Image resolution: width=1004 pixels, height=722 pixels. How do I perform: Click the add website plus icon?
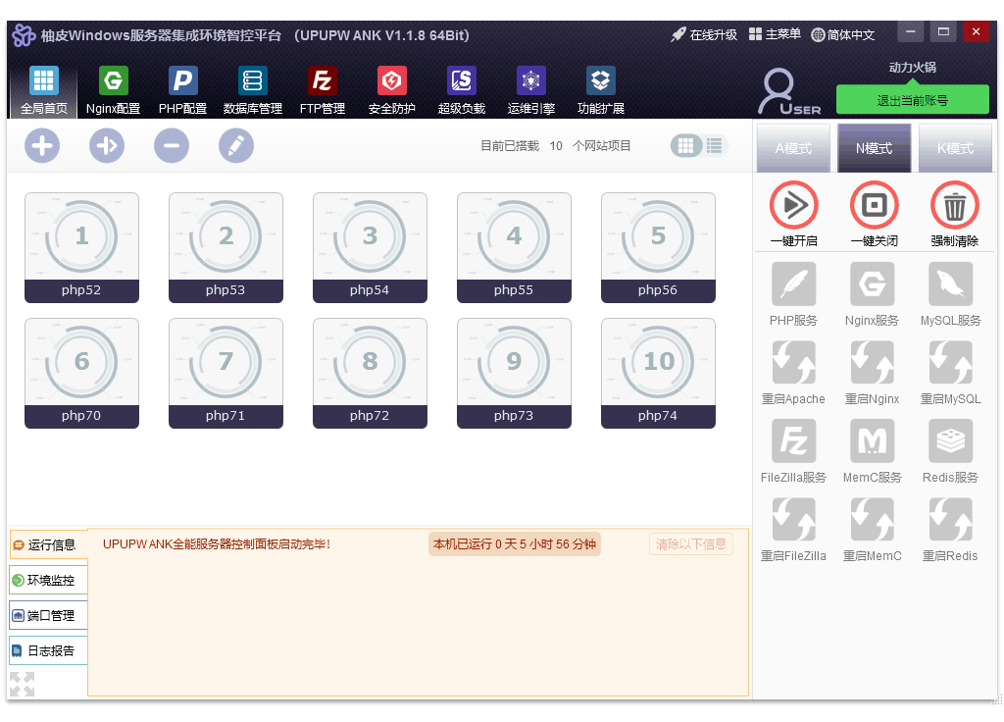[42, 146]
